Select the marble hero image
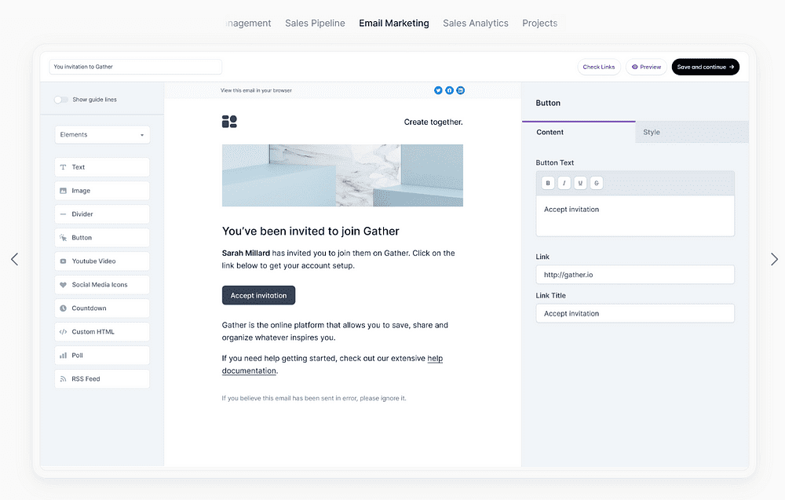785x500 pixels. (x=342, y=176)
